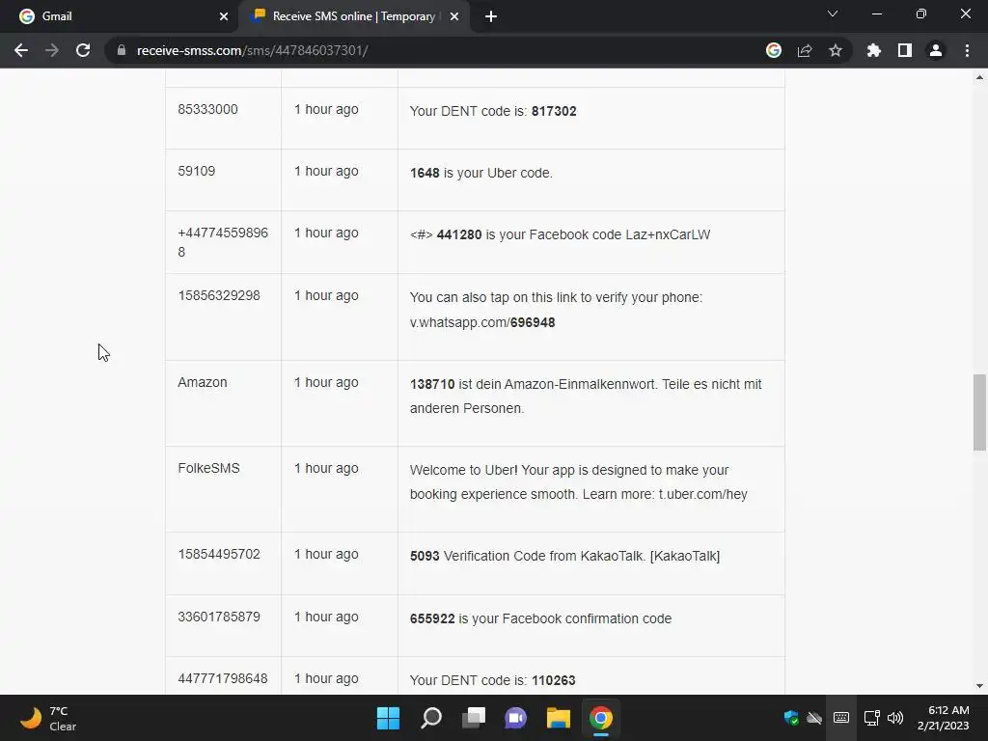Go back using the browser back arrow
Viewport: 988px width, 741px height.
pos(21,50)
